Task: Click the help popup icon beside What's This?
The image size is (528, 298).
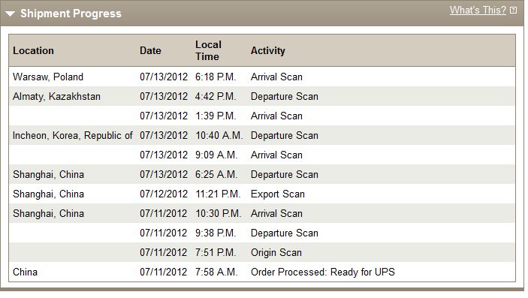Action: pyautogui.click(x=513, y=10)
